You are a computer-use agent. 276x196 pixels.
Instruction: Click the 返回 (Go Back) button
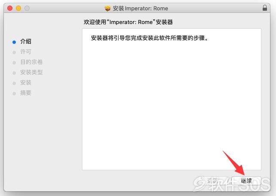212,181
